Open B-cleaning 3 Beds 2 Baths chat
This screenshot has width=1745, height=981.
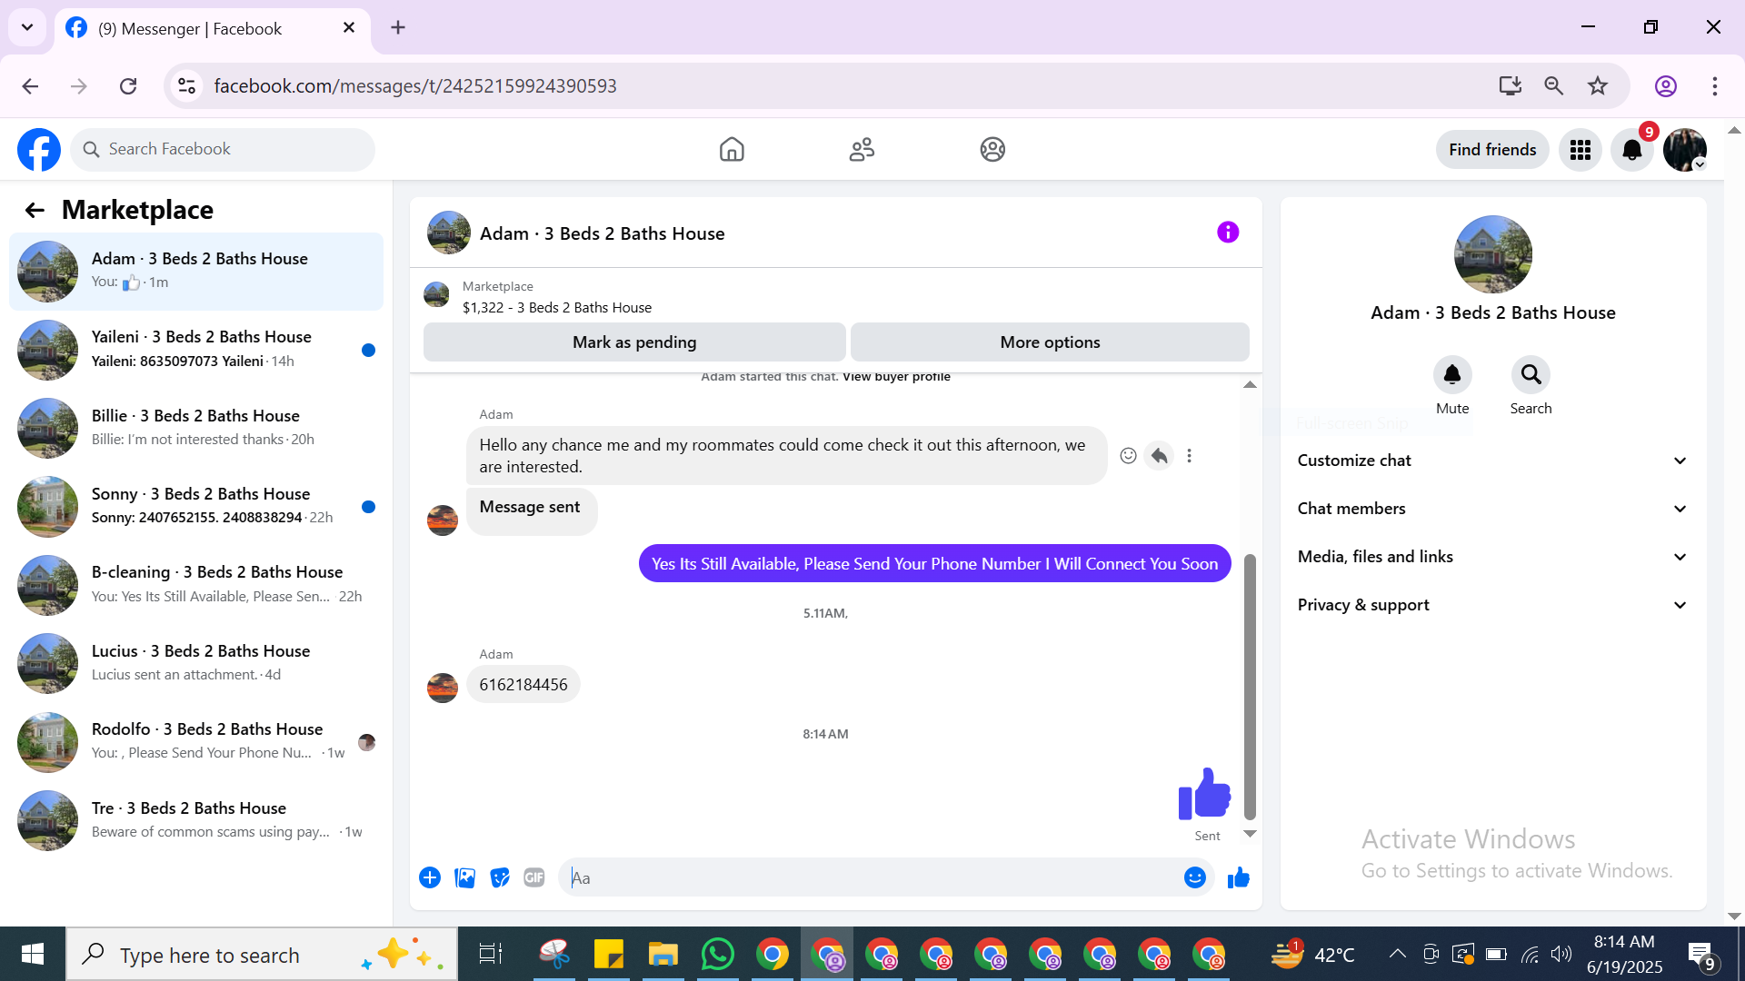click(196, 585)
